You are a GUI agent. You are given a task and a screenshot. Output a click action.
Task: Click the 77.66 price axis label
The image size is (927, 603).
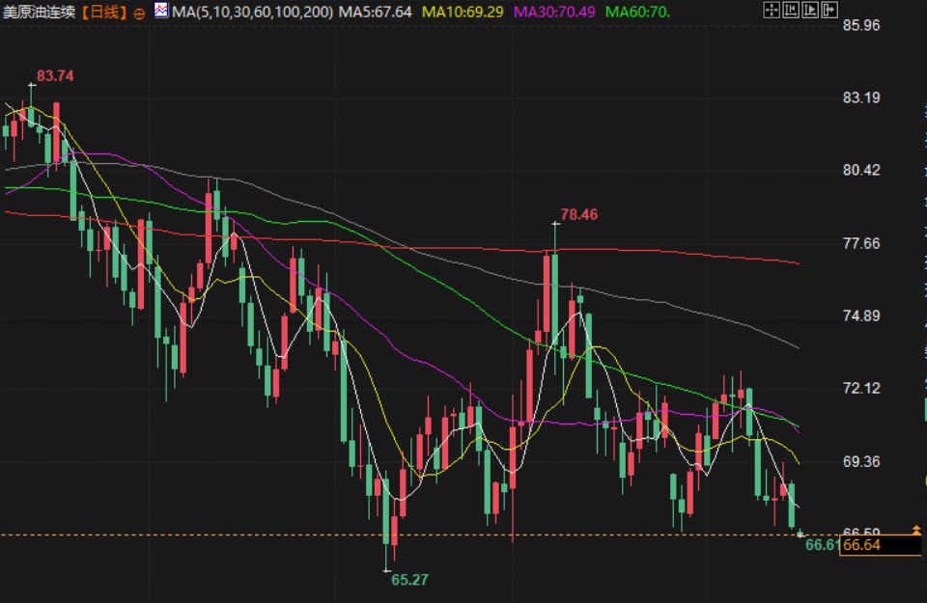point(860,243)
